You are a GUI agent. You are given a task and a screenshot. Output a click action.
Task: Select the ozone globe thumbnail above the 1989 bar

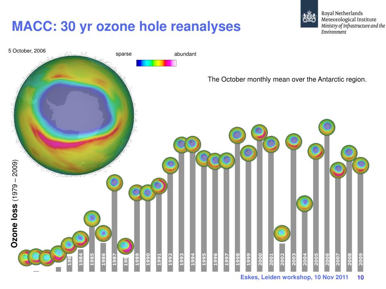coord(137,193)
